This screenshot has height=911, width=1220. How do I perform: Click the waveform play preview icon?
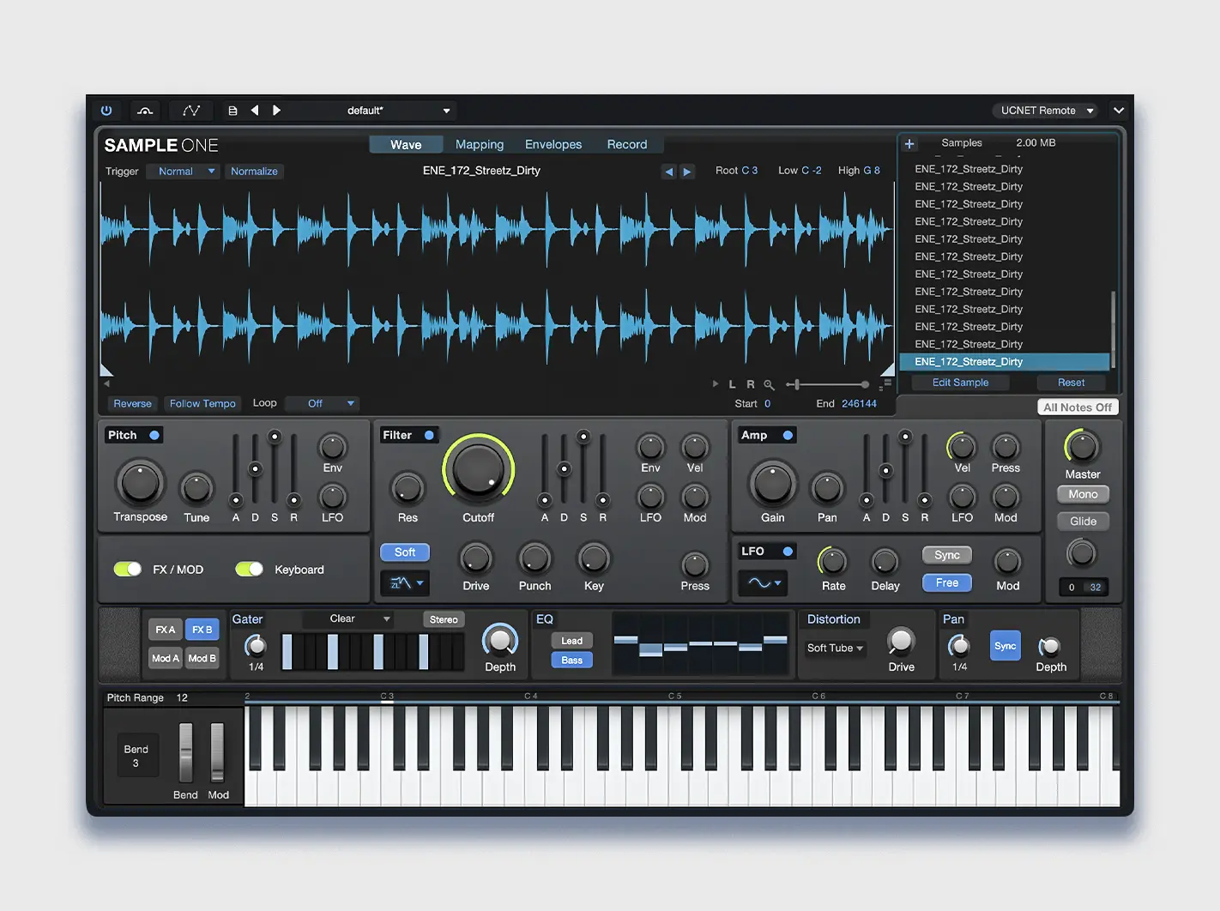pyautogui.click(x=716, y=384)
